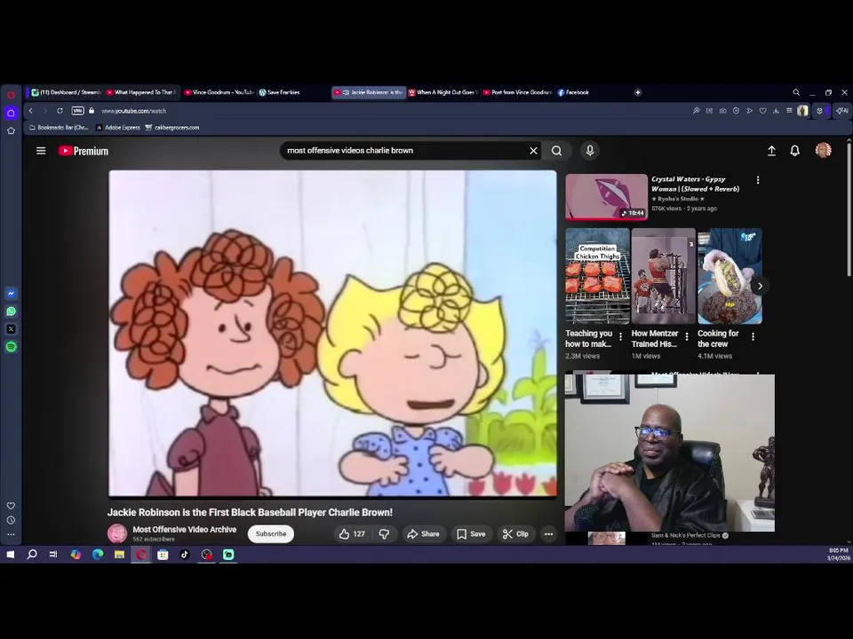Open the YouTube guide hamburger menu

41,151
